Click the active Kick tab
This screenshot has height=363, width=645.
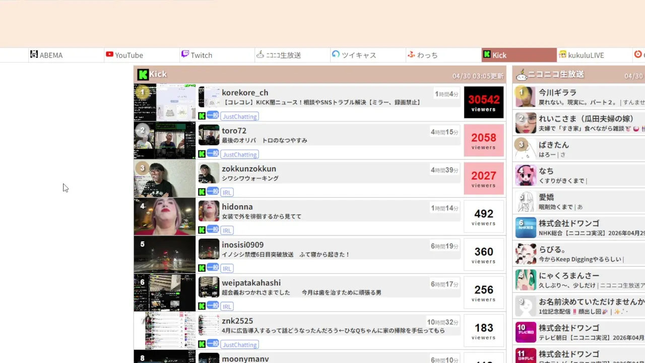519,55
